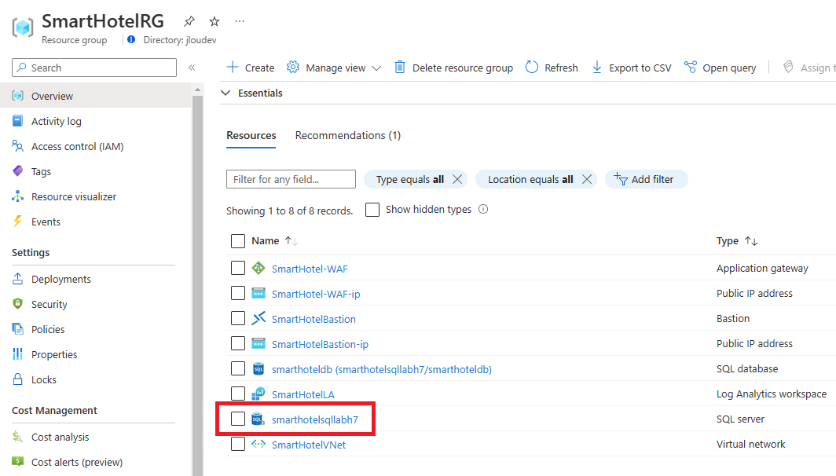This screenshot has height=476, width=836.
Task: Click the Overview sidebar icon
Action: point(17,96)
